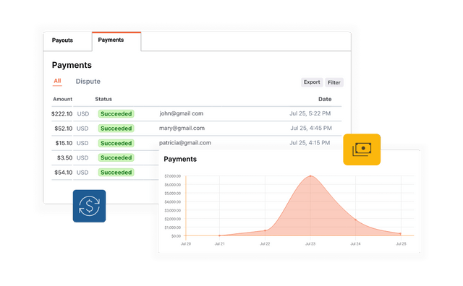Click the Payments chart title
The height and width of the screenshot is (286, 463).
[x=180, y=159]
